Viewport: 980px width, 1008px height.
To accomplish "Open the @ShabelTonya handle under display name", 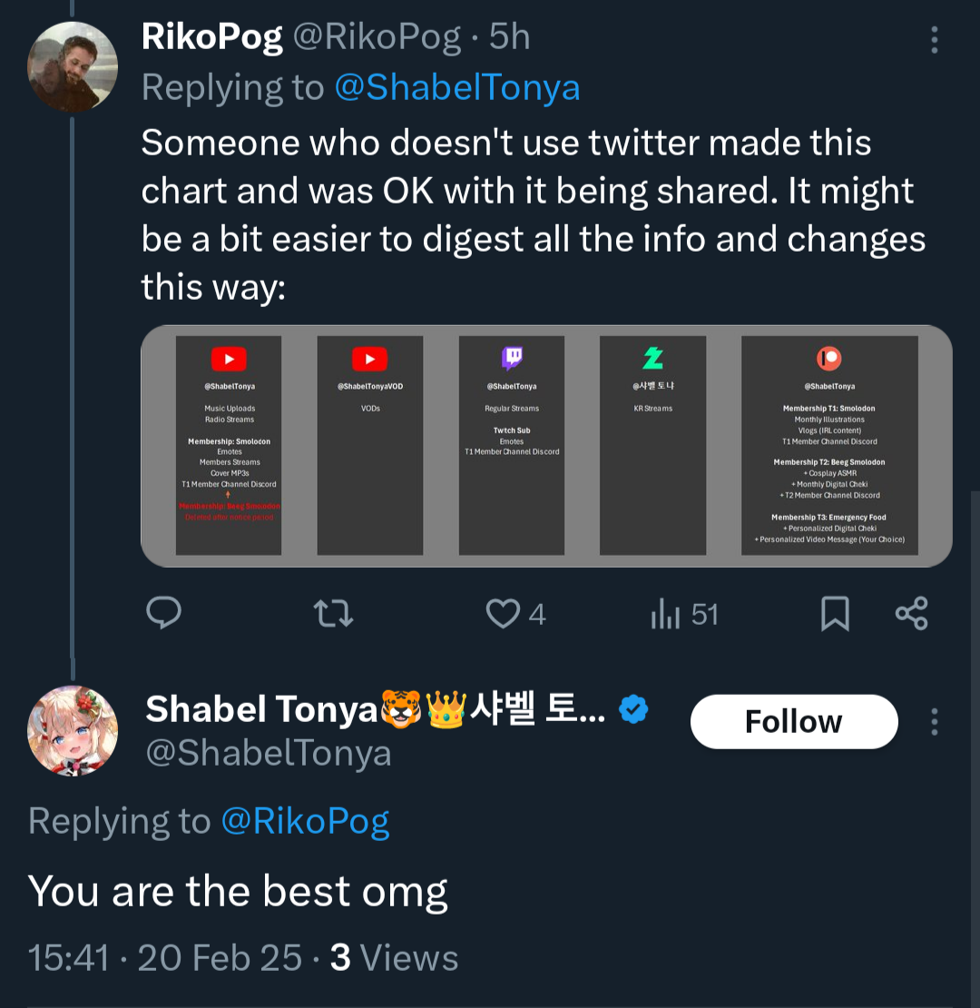I will pos(269,754).
